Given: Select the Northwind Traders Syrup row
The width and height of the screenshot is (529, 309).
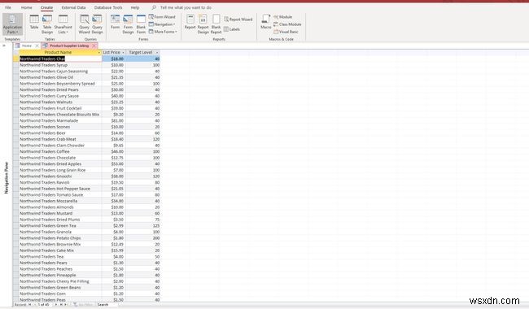Looking at the screenshot, I should click(x=90, y=65).
